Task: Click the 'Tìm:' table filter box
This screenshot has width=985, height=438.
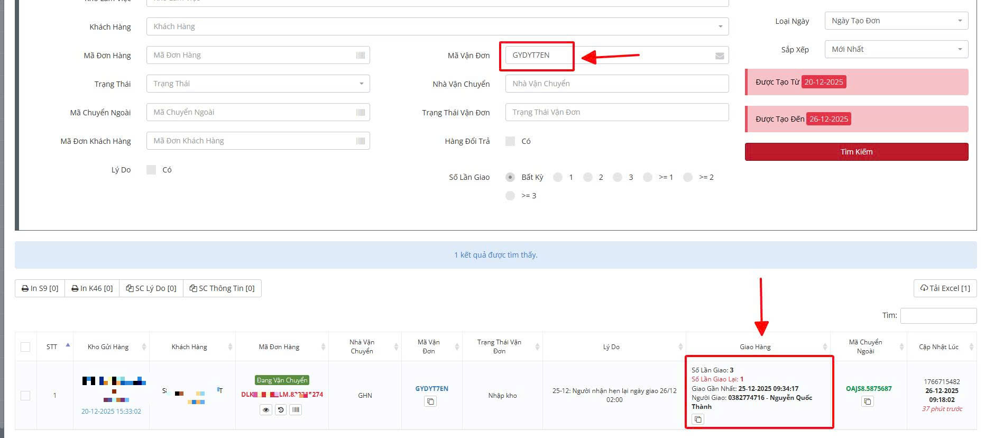Action: click(938, 315)
